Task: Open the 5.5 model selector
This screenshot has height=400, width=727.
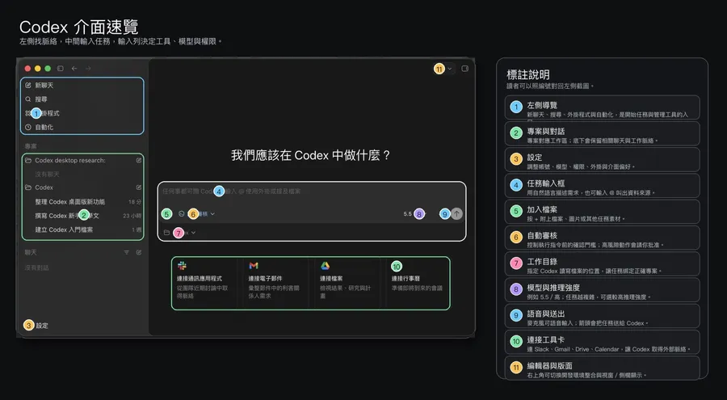Action: (x=408, y=214)
